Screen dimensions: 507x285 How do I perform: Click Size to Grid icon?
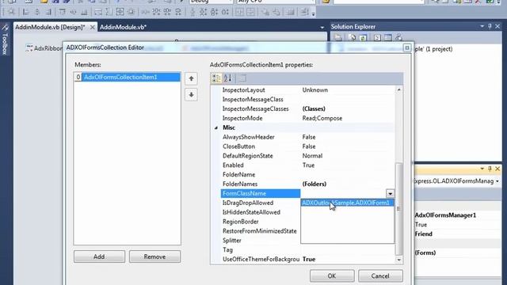[x=131, y=12]
